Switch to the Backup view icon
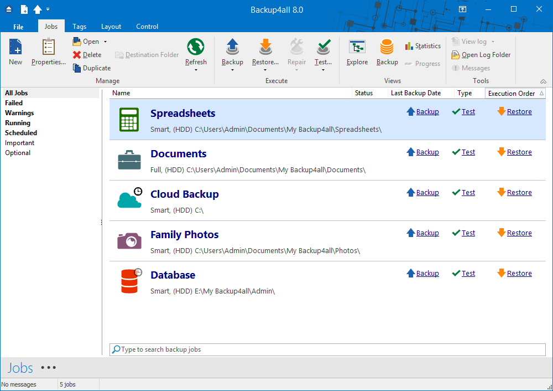Viewport: 553px width, 391px height. [387, 48]
